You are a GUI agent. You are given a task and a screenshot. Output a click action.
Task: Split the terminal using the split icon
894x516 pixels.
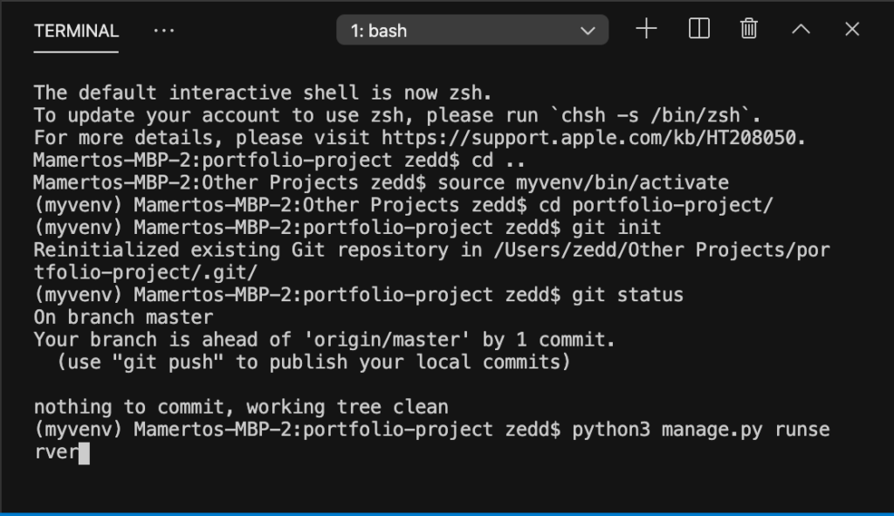[x=699, y=29]
